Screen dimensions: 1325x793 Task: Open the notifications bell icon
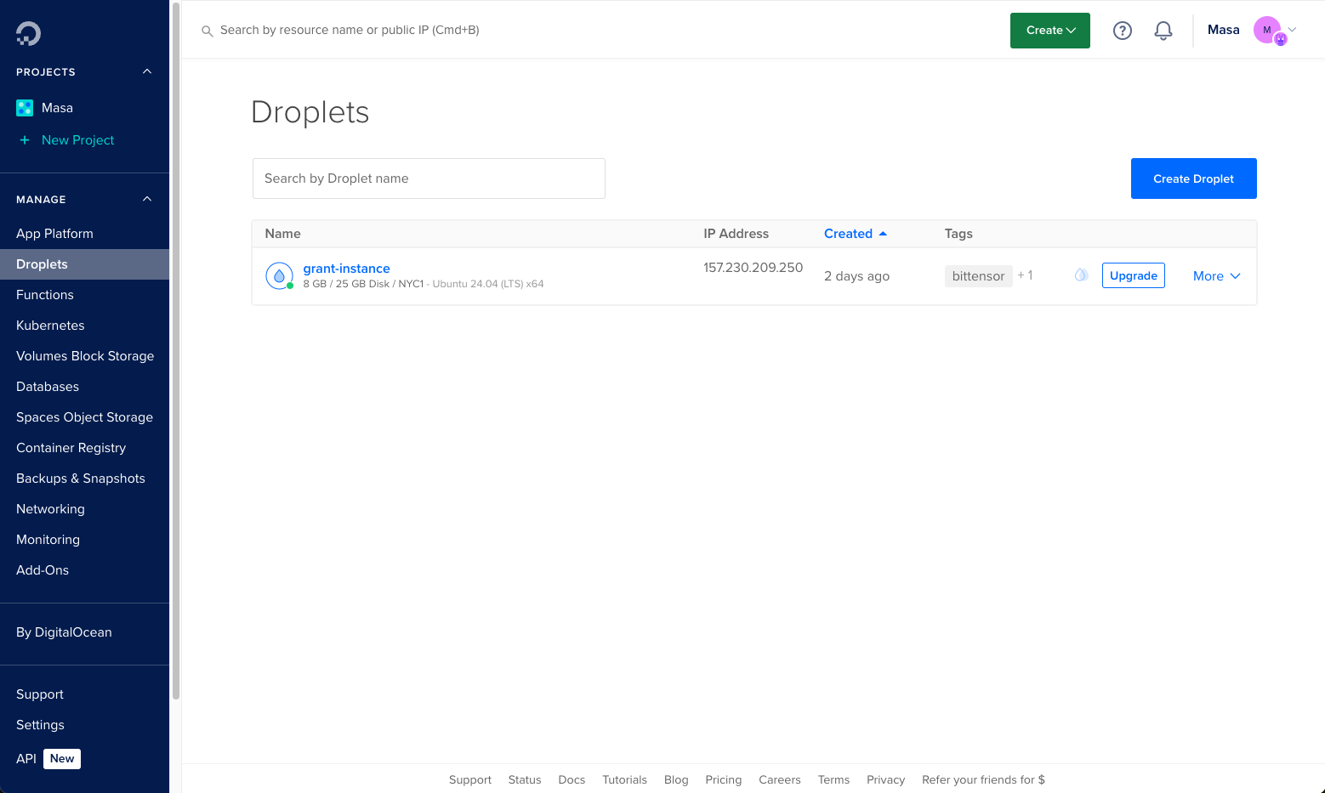coord(1163,31)
